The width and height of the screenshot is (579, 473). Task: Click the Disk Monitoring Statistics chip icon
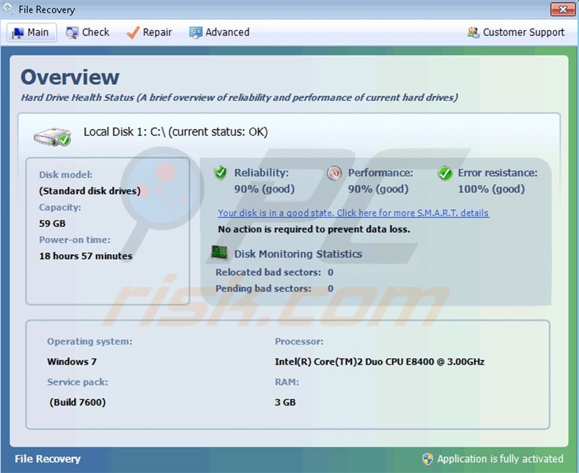tap(219, 253)
